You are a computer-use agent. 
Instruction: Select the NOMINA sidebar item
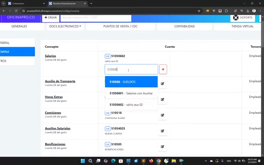pyautogui.click(x=17, y=52)
